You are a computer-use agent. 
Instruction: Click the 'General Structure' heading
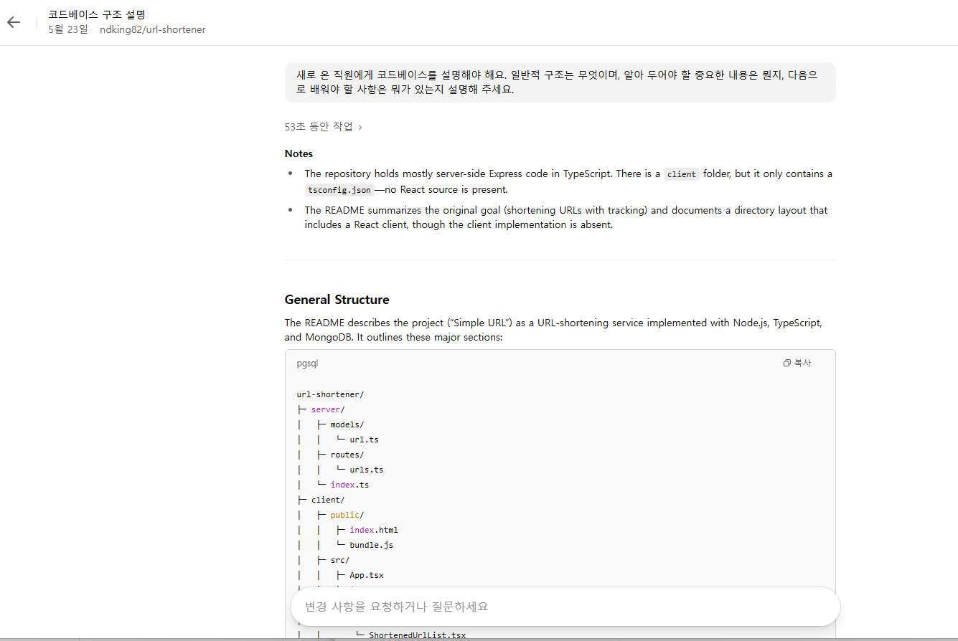[337, 300]
